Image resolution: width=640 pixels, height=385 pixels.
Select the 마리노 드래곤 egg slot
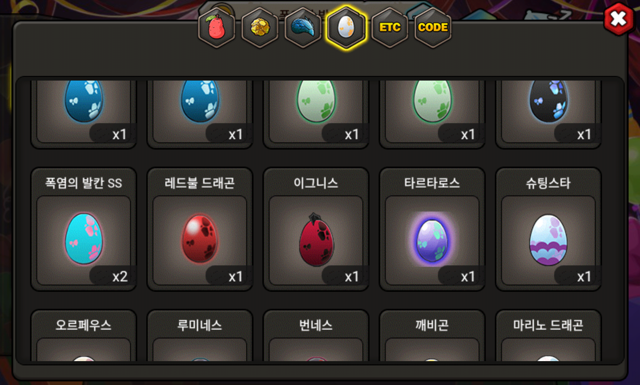(548, 335)
